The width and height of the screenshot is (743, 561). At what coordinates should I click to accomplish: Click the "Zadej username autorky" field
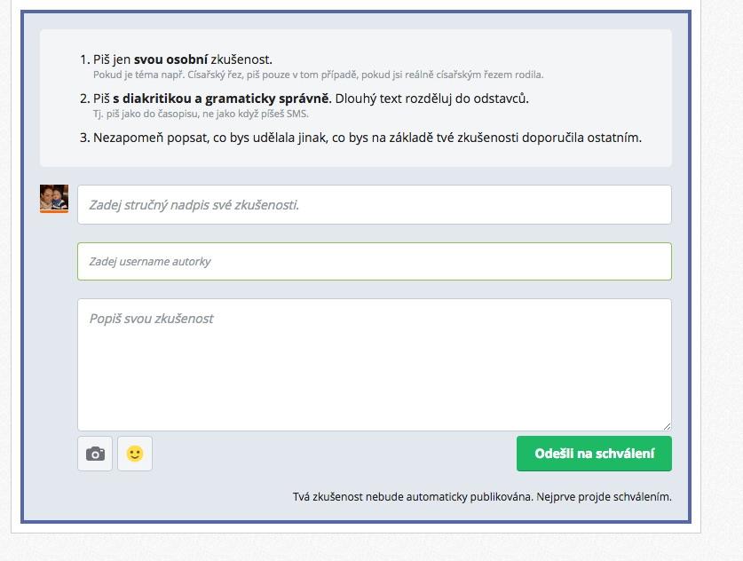pos(374,262)
